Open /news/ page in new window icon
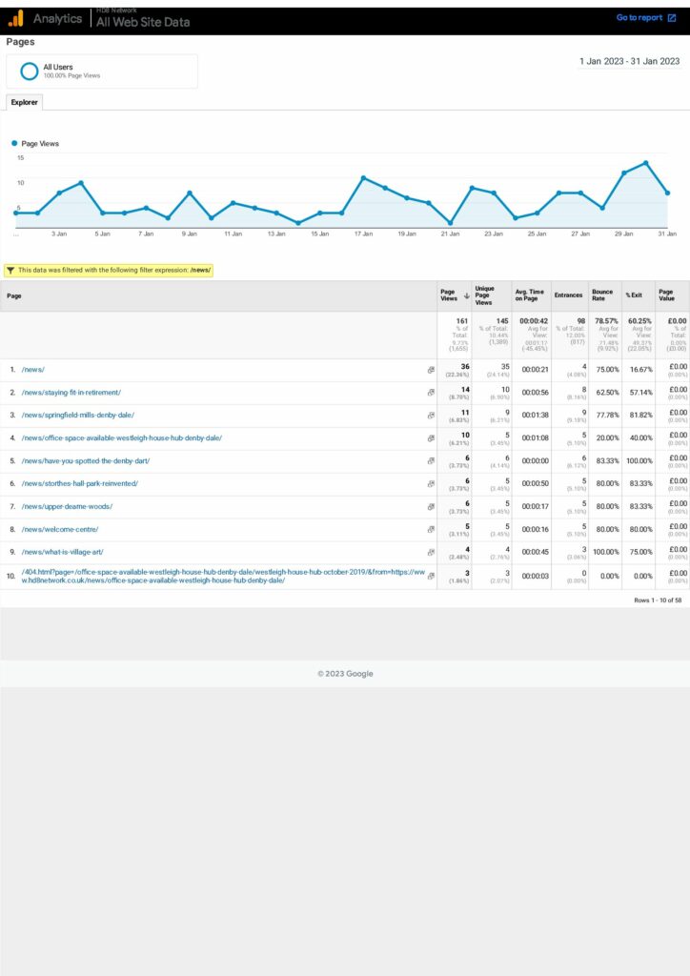690x976 pixels. pyautogui.click(x=431, y=370)
